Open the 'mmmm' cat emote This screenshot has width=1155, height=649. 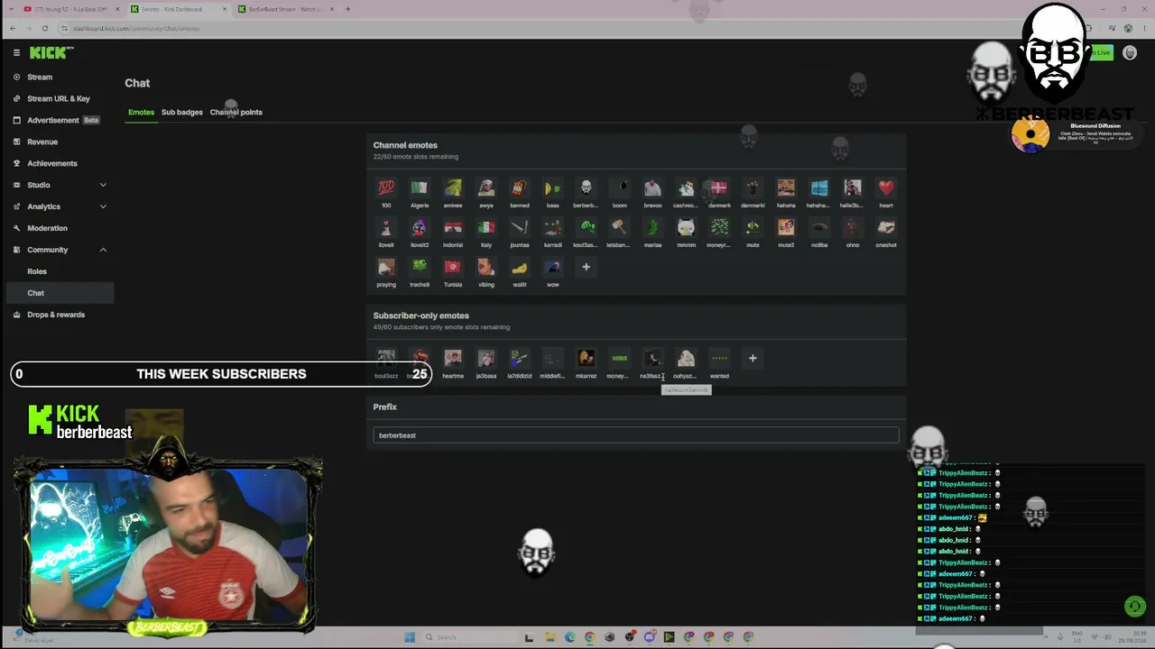pyautogui.click(x=686, y=228)
